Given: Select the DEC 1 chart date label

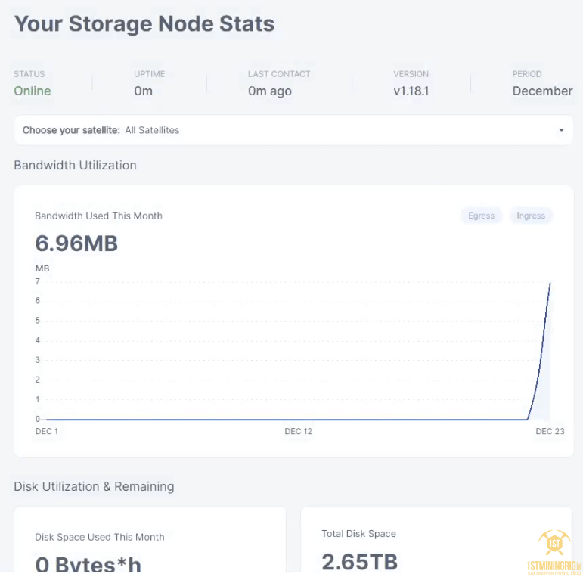Looking at the screenshot, I should point(47,431).
